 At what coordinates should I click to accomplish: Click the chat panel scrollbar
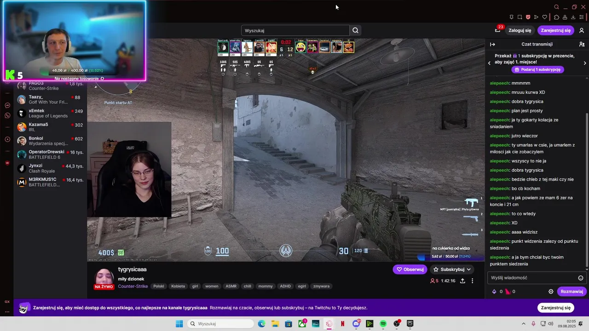(x=587, y=191)
